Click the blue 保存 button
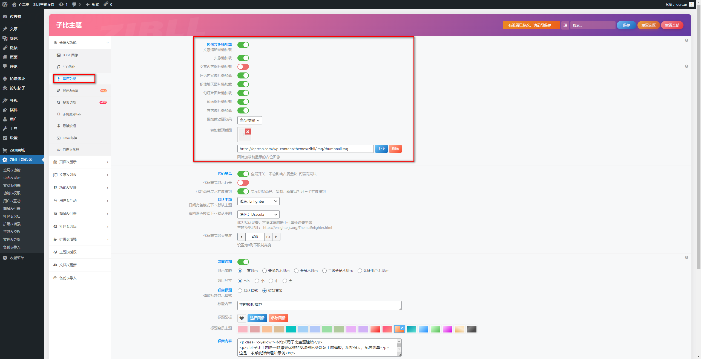 [626, 25]
